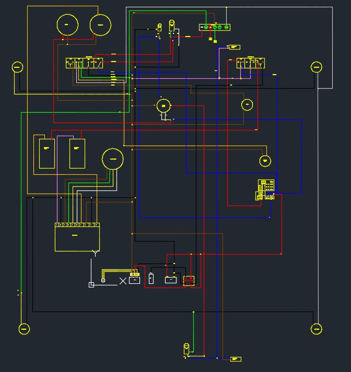Click the large yellow multi-pin connector box

click(77, 238)
